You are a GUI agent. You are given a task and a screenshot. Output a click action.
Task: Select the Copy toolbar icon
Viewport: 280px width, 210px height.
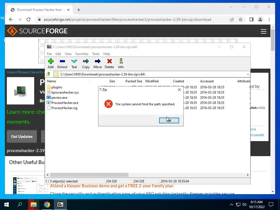(86, 61)
